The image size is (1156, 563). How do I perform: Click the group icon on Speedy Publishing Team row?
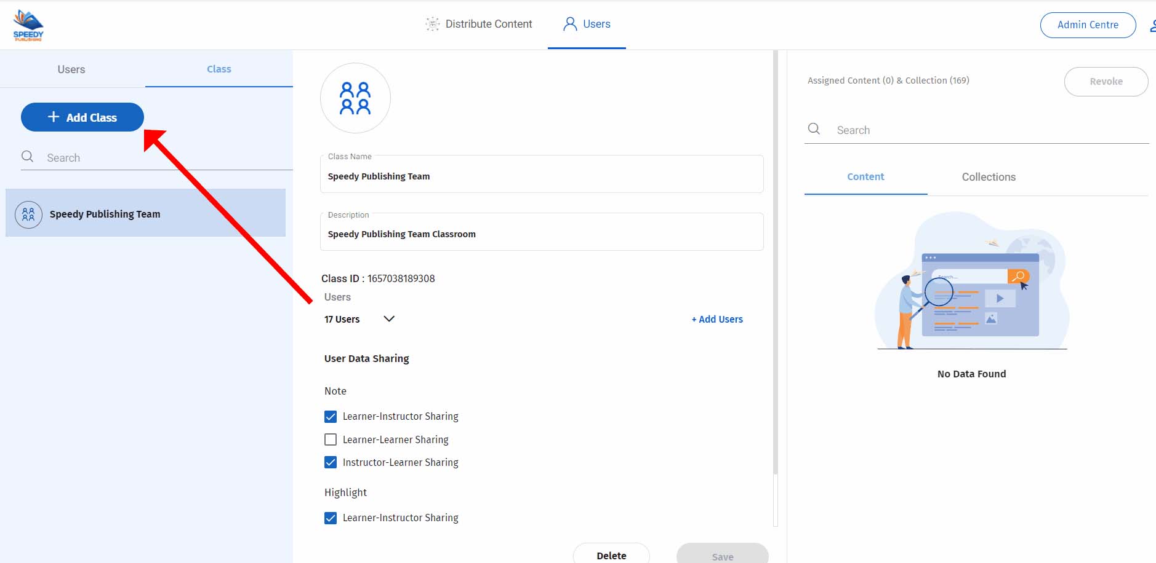28,215
